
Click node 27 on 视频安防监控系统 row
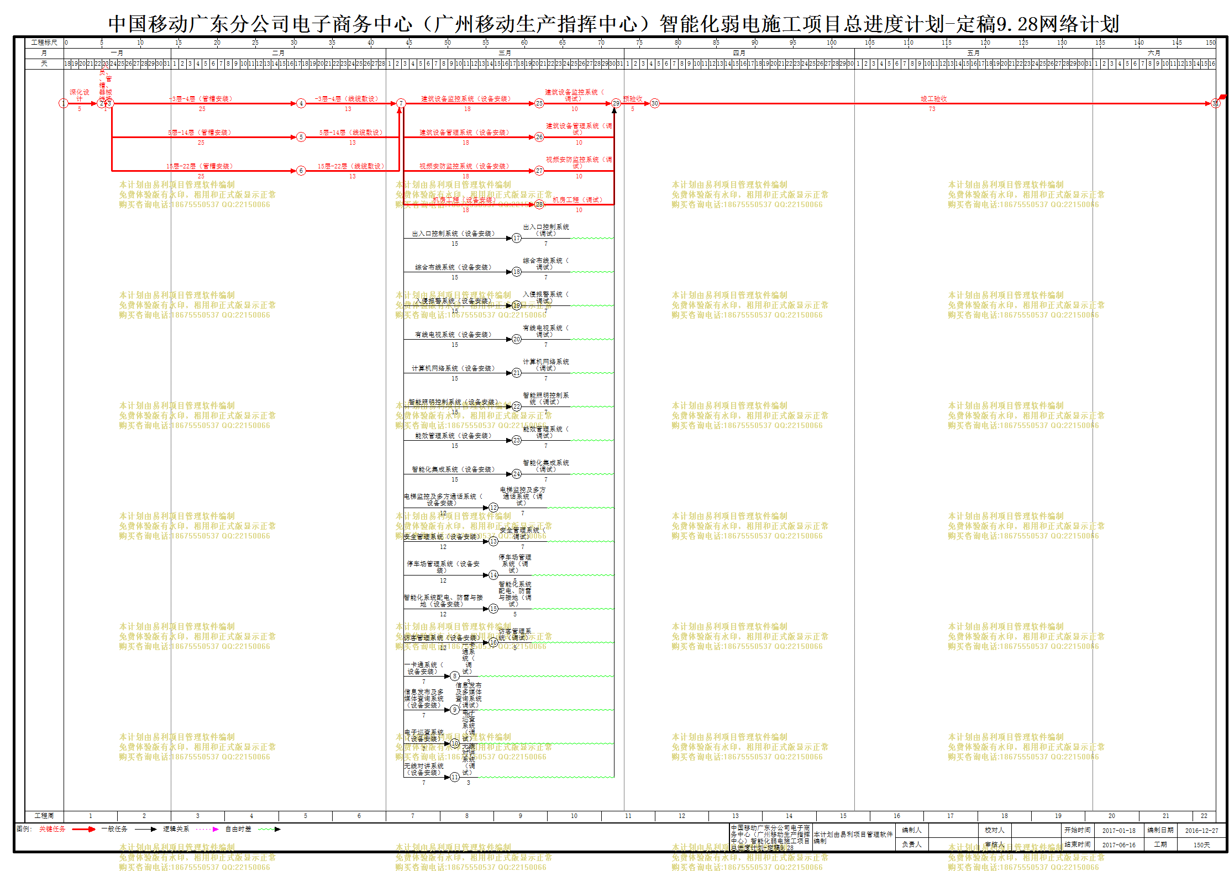pos(539,171)
